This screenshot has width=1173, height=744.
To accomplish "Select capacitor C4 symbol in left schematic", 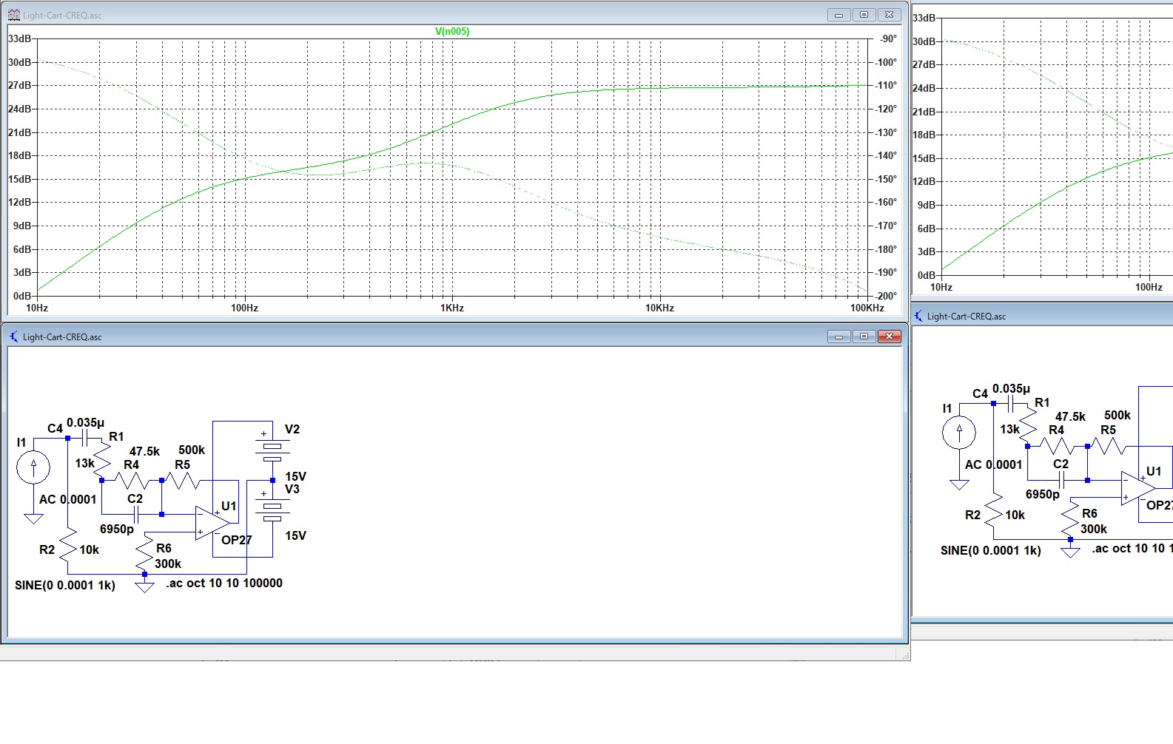I will pyautogui.click(x=85, y=439).
